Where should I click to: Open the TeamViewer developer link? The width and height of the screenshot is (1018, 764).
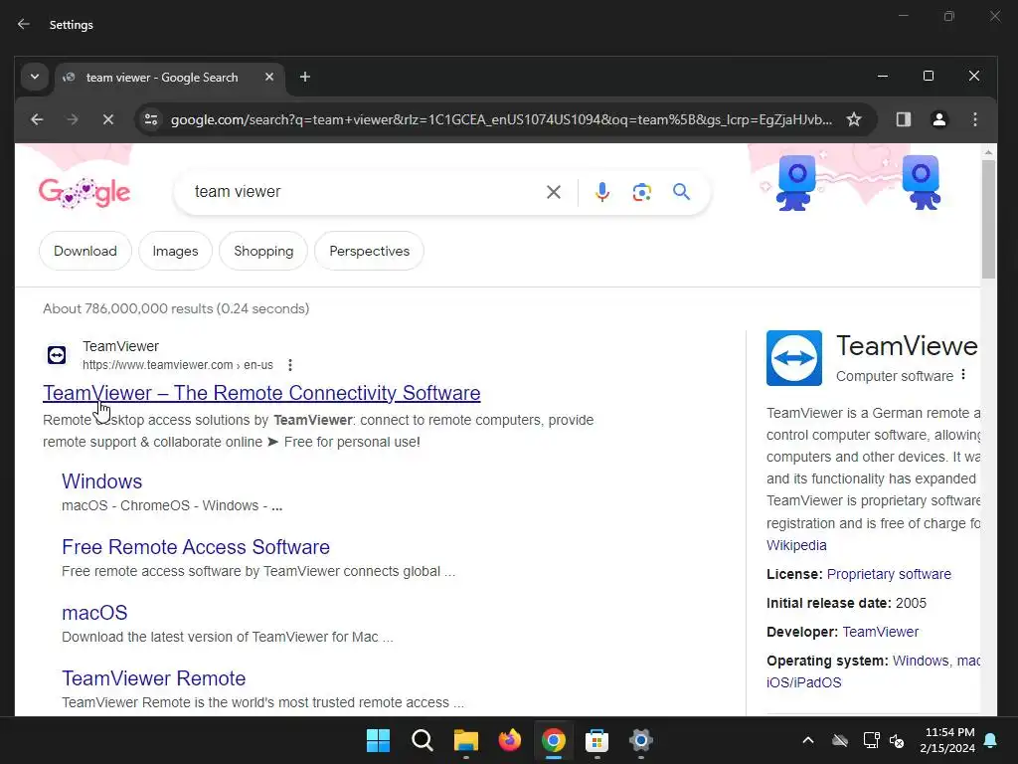click(881, 632)
